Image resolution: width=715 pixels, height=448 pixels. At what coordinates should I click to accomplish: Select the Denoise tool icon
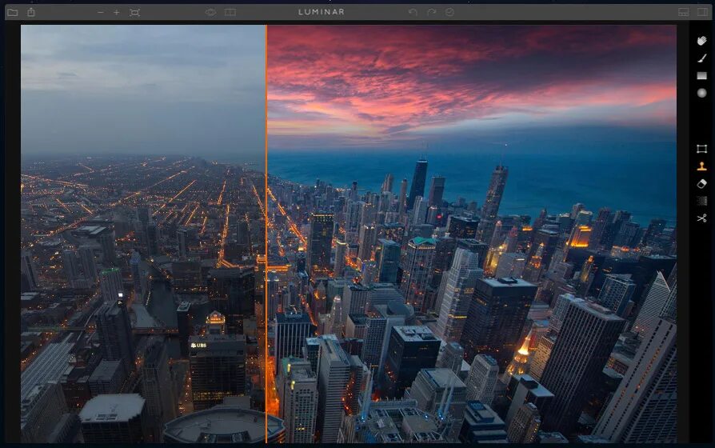pyautogui.click(x=701, y=201)
